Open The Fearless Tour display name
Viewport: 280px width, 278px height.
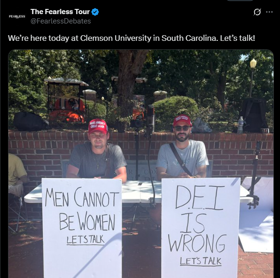[x=60, y=12]
